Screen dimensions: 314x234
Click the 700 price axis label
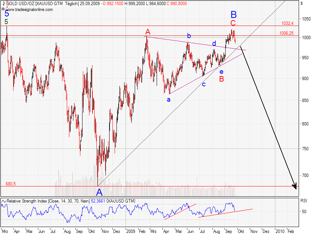[305, 175]
